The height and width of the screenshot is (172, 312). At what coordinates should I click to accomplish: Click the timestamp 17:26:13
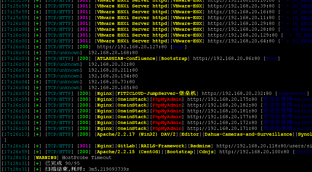pyautogui.click(x=16, y=134)
